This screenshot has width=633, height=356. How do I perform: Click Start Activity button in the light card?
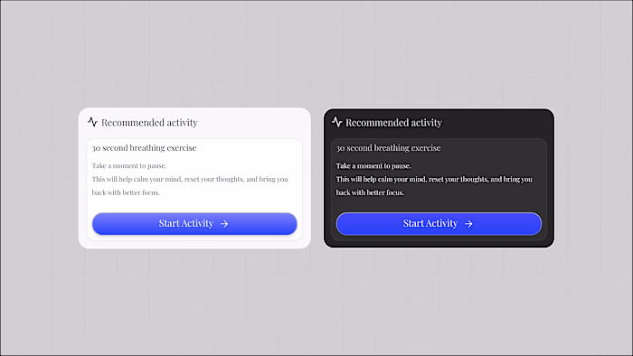click(x=194, y=224)
